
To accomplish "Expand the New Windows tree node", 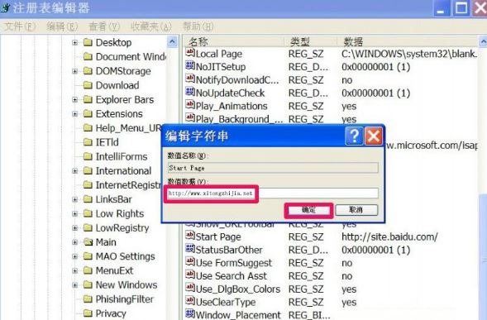I will [x=75, y=285].
